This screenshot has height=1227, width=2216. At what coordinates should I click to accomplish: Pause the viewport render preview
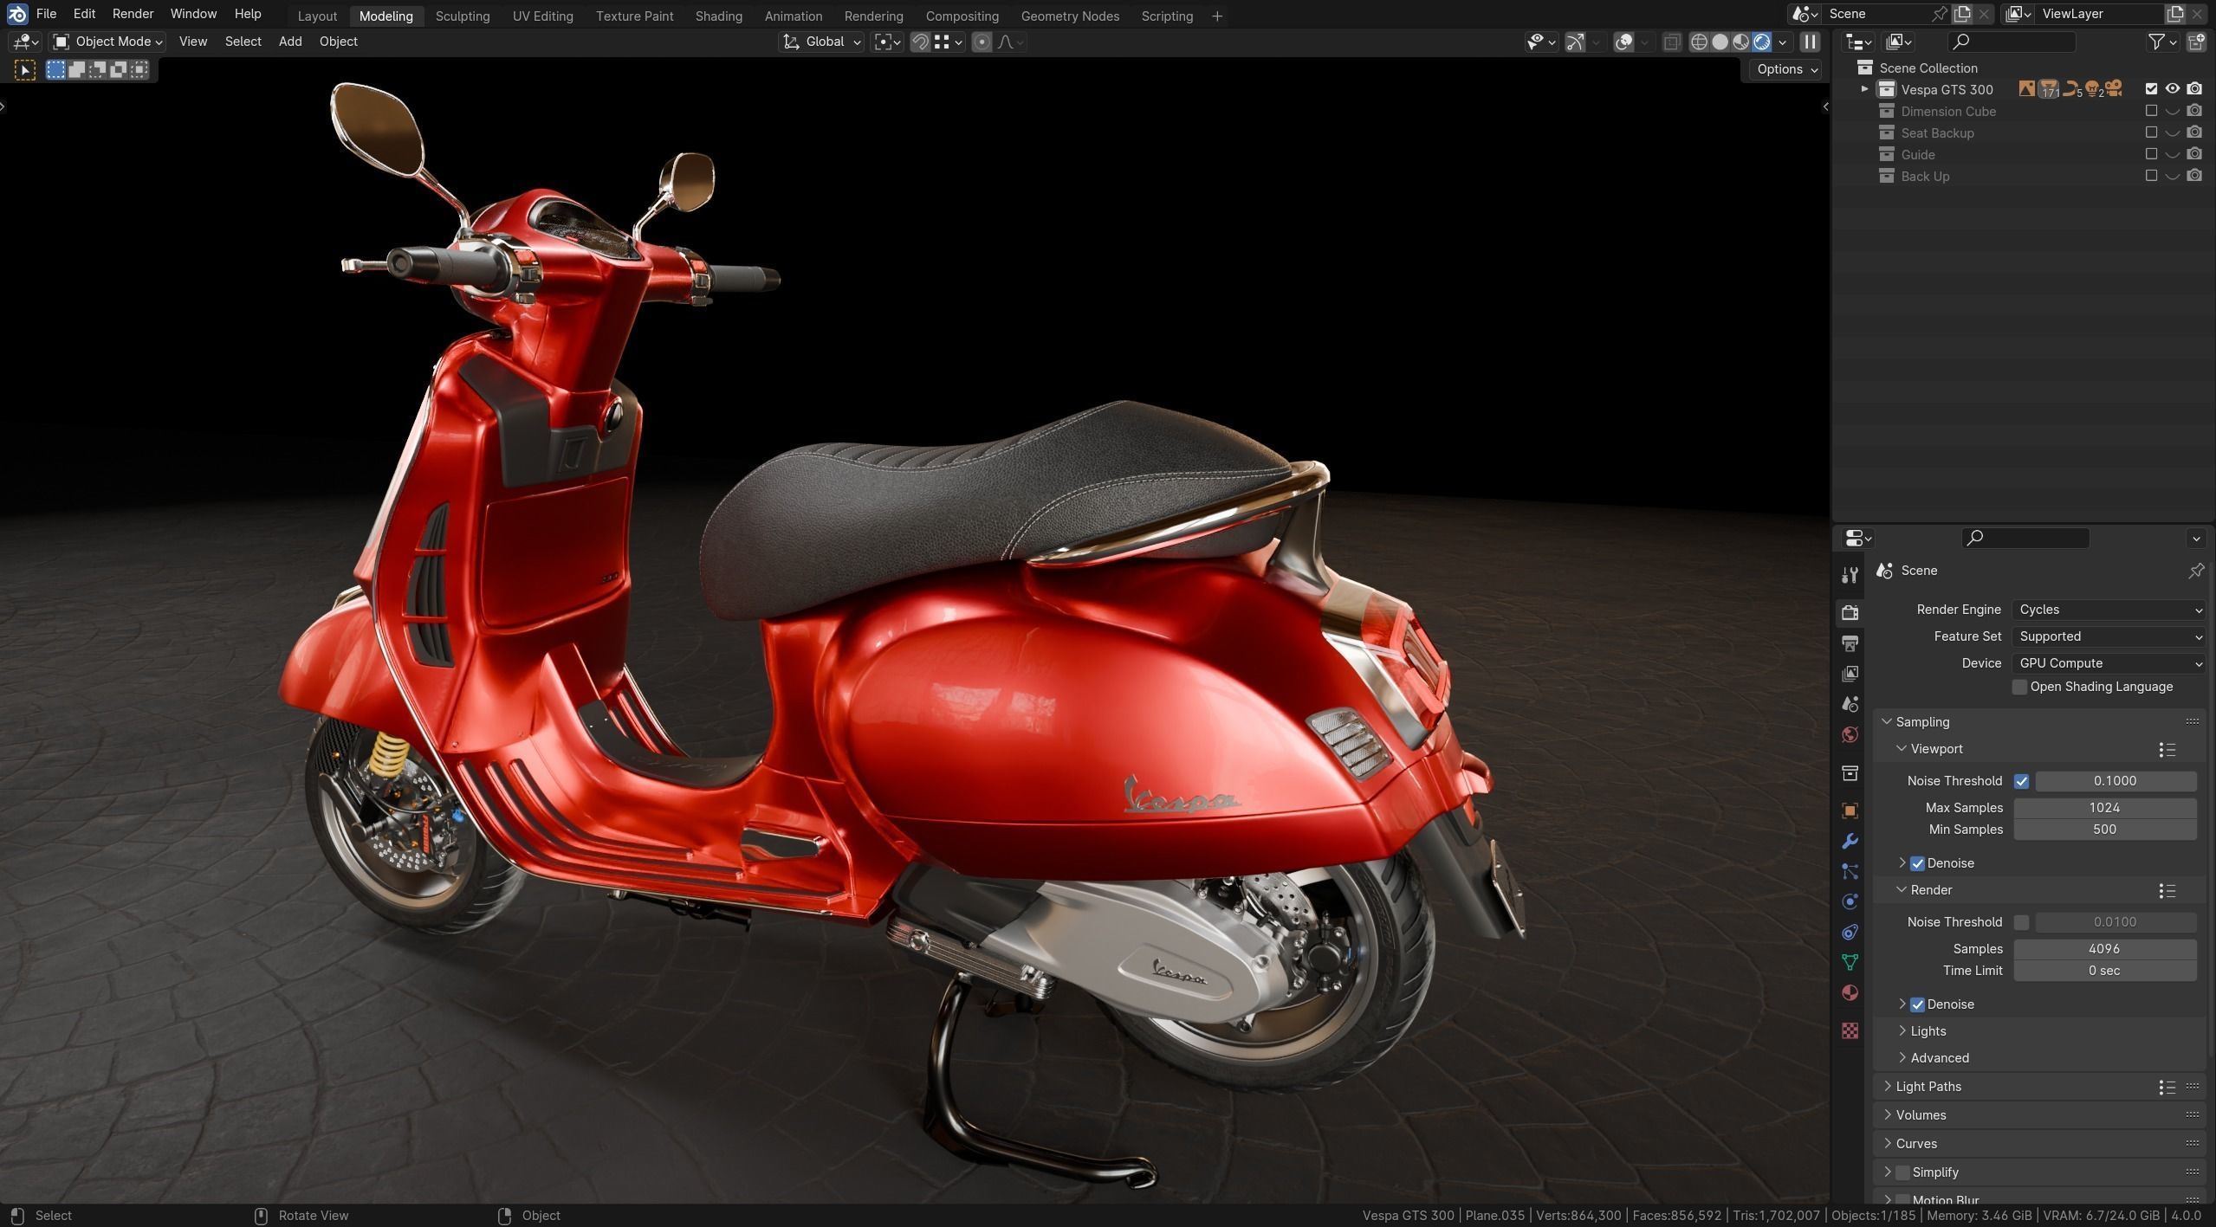(1810, 42)
